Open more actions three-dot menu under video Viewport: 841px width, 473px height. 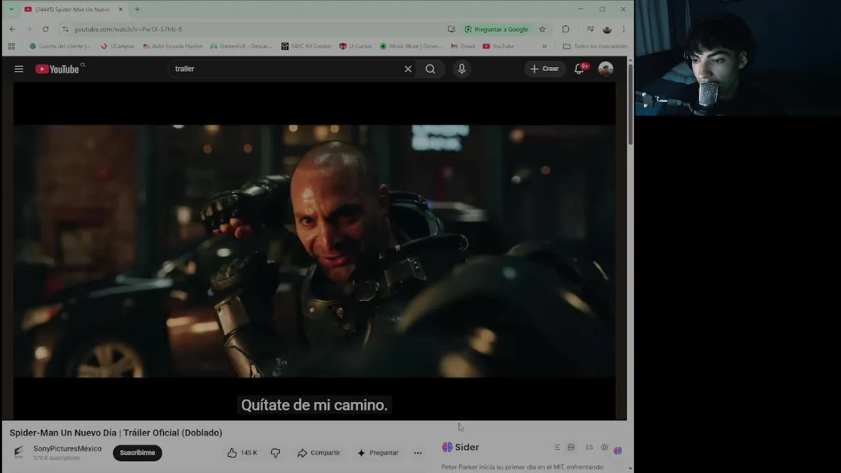point(418,453)
